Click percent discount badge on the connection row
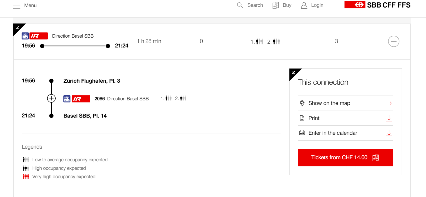This screenshot has height=197, width=426. (18, 27)
